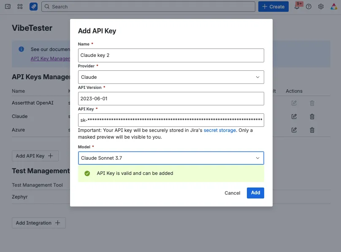The width and height of the screenshot is (341, 252).
Task: Click the Add button in dialog
Action: pyautogui.click(x=255, y=193)
